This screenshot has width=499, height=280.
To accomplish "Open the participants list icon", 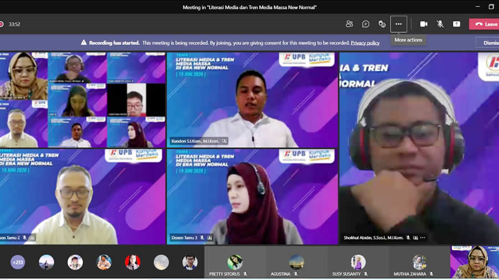I will pyautogui.click(x=349, y=24).
